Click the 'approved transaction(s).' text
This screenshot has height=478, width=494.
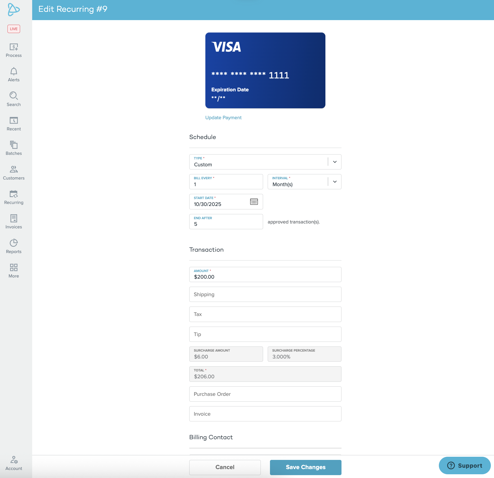point(294,222)
